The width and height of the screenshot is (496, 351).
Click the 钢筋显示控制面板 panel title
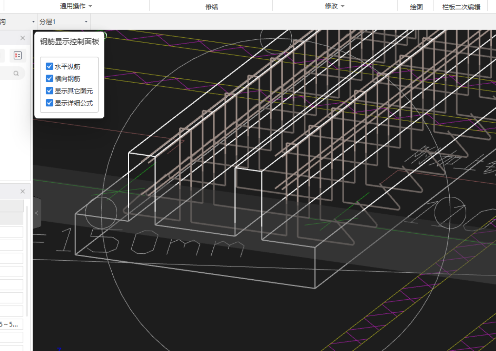70,41
